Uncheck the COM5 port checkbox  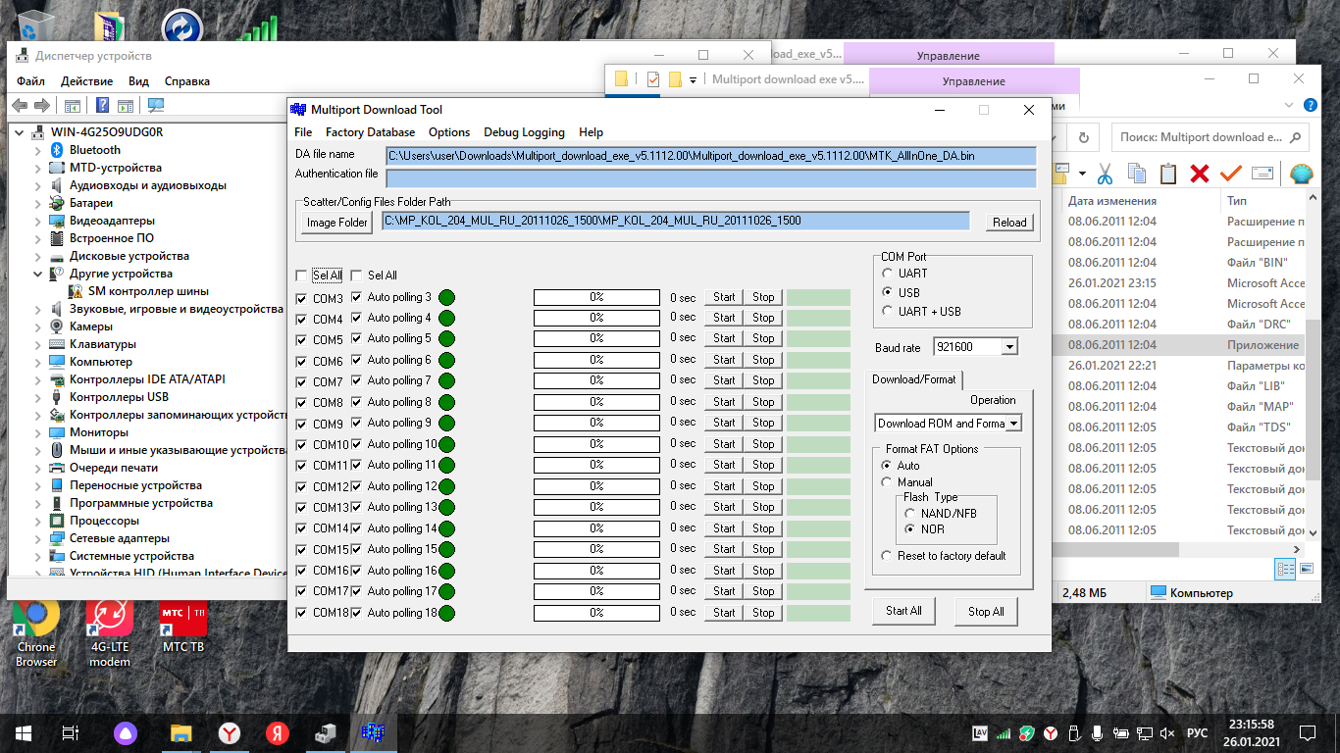pyautogui.click(x=301, y=340)
